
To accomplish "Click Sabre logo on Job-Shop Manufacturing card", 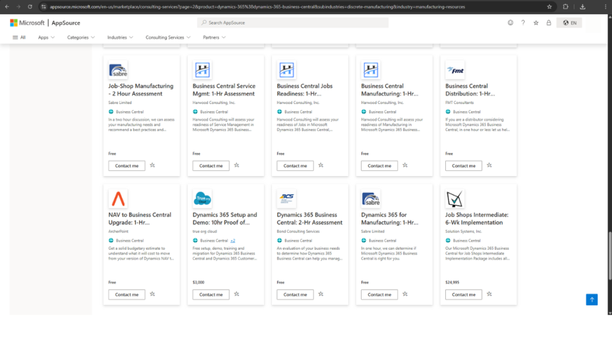I will tap(118, 70).
